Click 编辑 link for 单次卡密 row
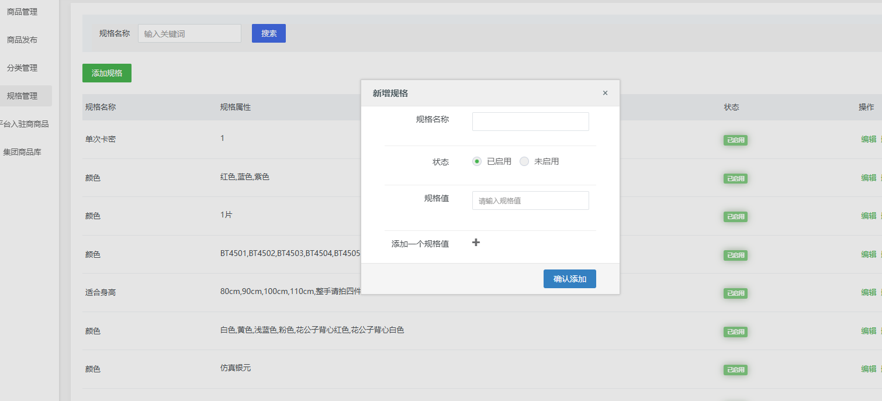This screenshot has width=882, height=401. 868,139
